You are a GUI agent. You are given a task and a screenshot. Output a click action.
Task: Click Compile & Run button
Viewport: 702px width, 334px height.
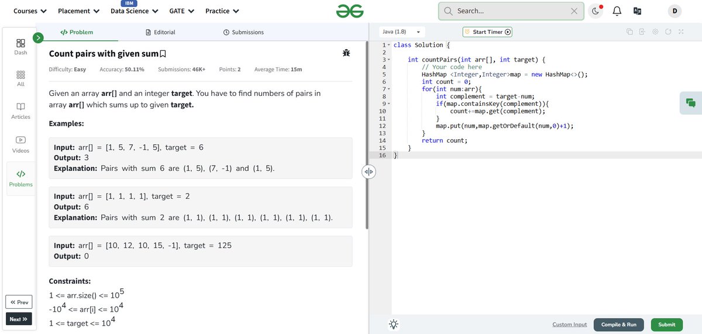pos(618,325)
